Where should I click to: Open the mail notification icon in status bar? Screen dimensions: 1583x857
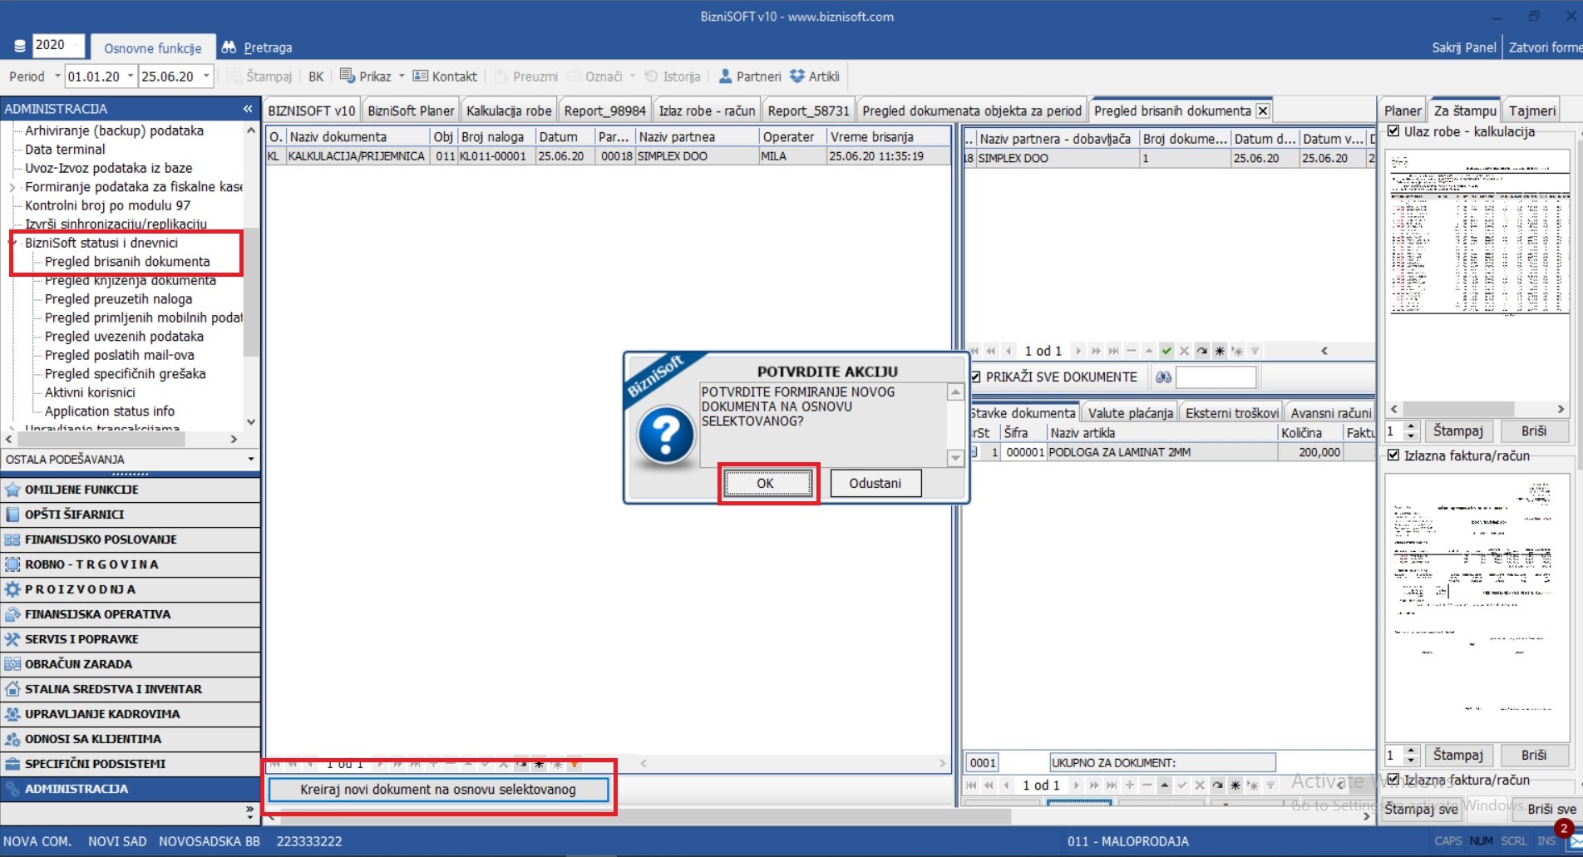1574,841
